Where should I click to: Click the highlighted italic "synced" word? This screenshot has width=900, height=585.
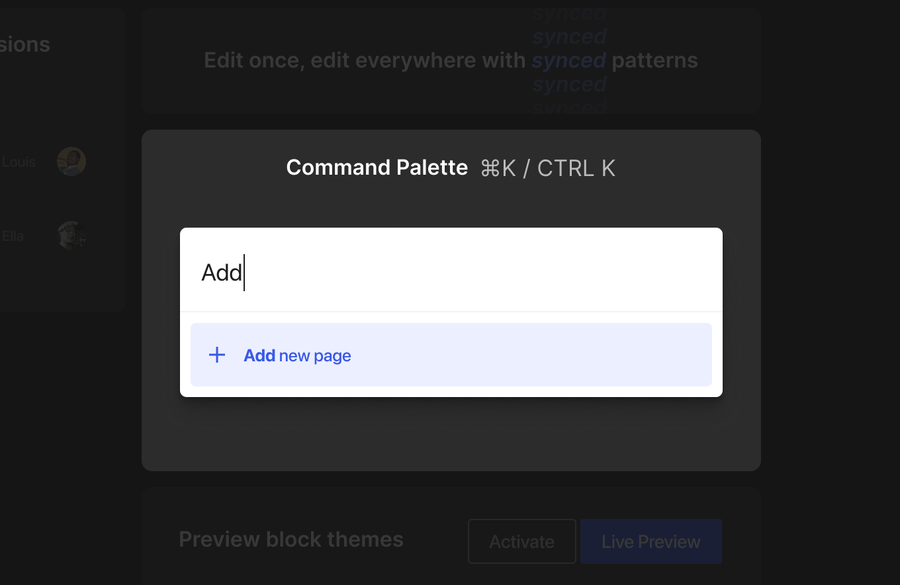point(569,60)
